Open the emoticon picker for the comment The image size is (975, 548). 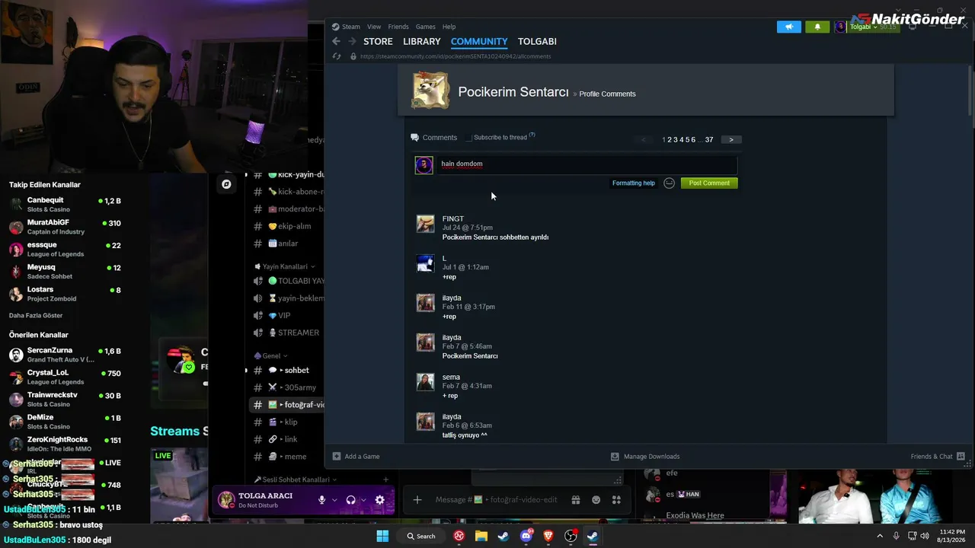coord(669,183)
